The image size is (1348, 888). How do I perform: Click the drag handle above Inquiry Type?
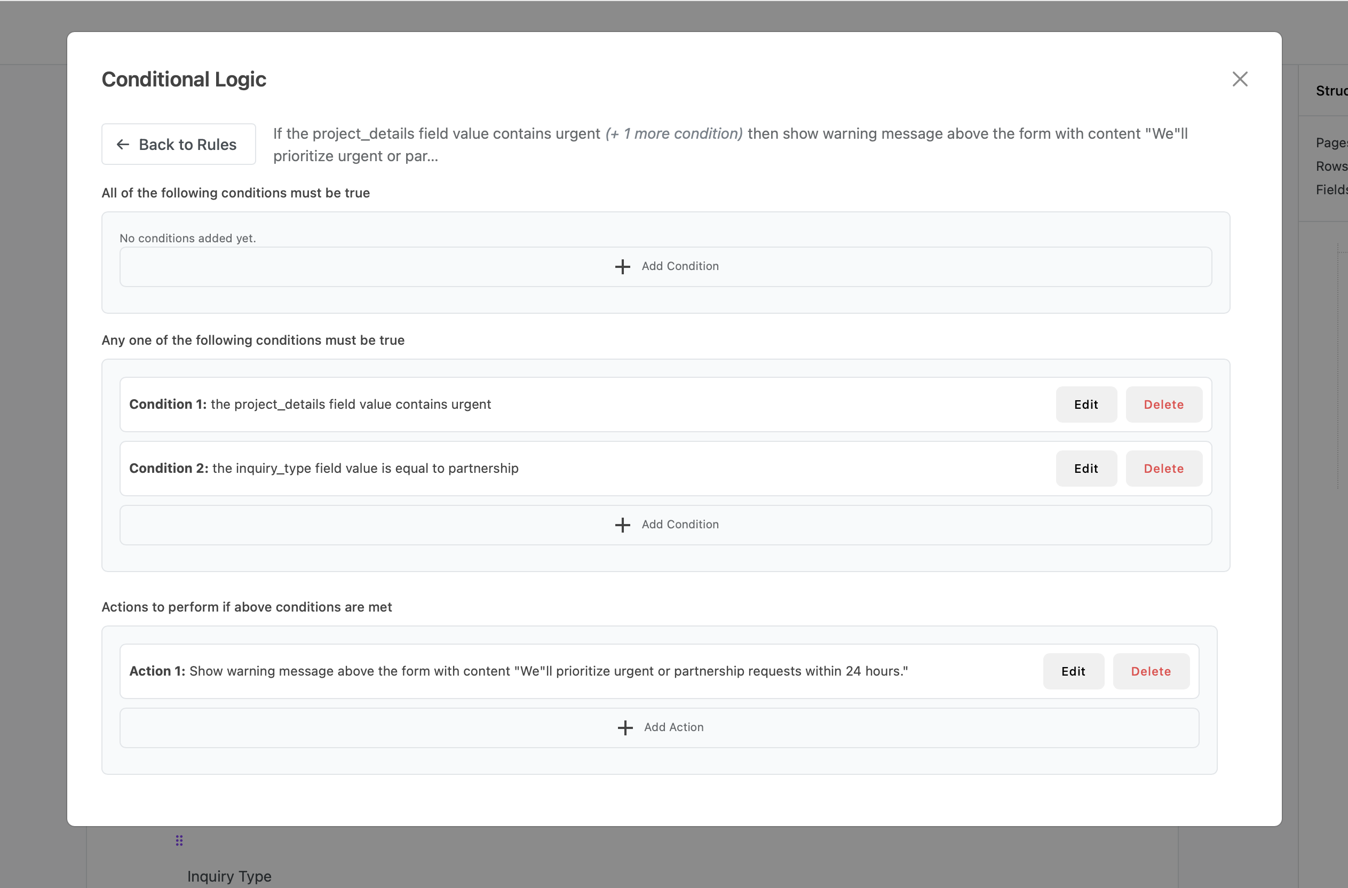[x=179, y=840]
